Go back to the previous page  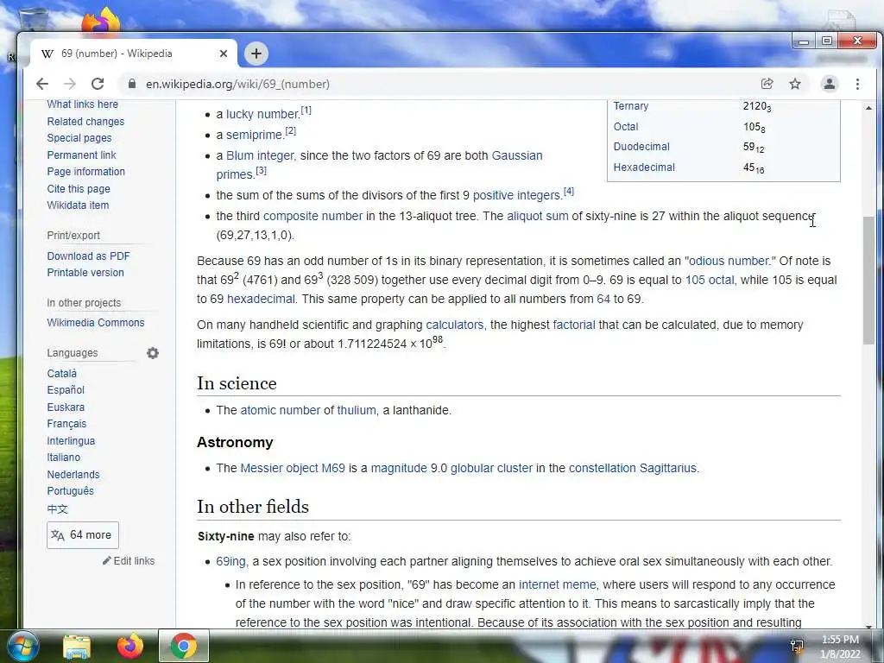(42, 84)
